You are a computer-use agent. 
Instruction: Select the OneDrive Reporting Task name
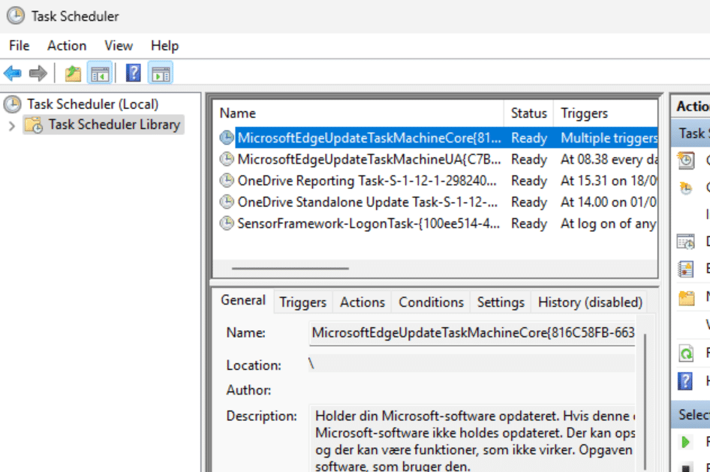pos(367,180)
